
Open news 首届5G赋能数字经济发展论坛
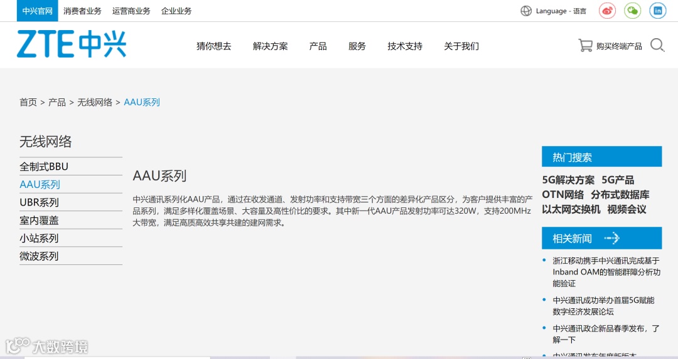pyautogui.click(x=604, y=306)
